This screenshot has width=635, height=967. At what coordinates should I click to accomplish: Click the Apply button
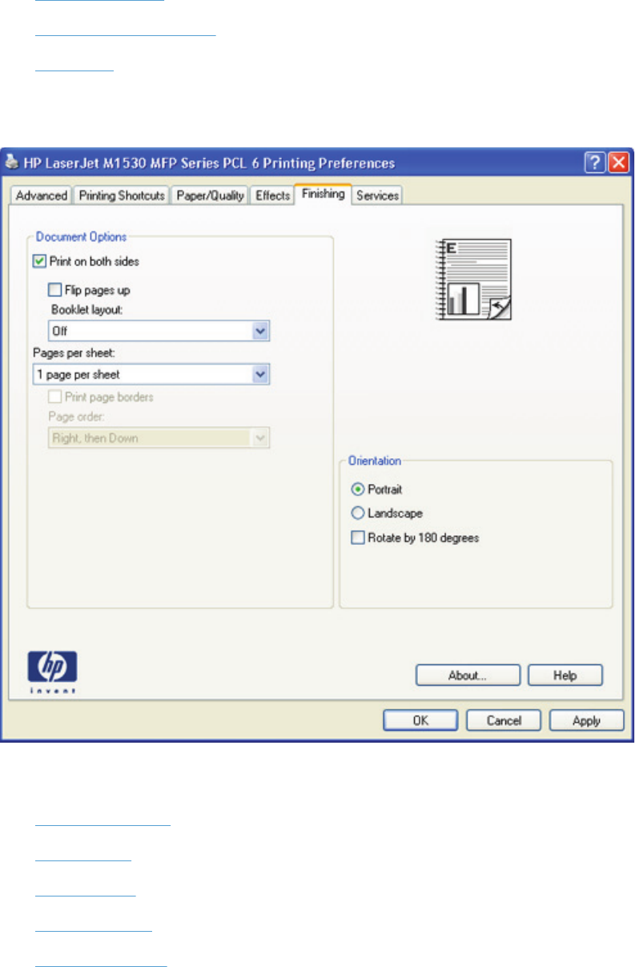point(586,720)
